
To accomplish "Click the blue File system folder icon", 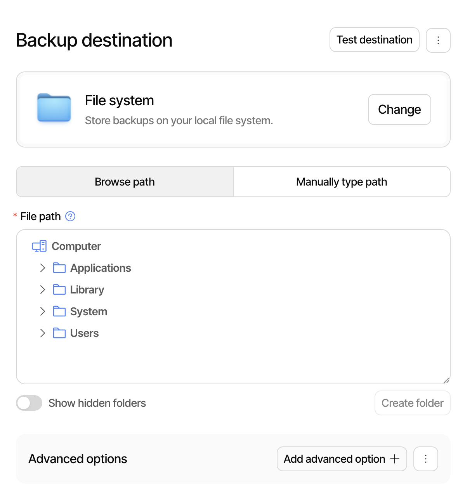I will click(x=54, y=109).
